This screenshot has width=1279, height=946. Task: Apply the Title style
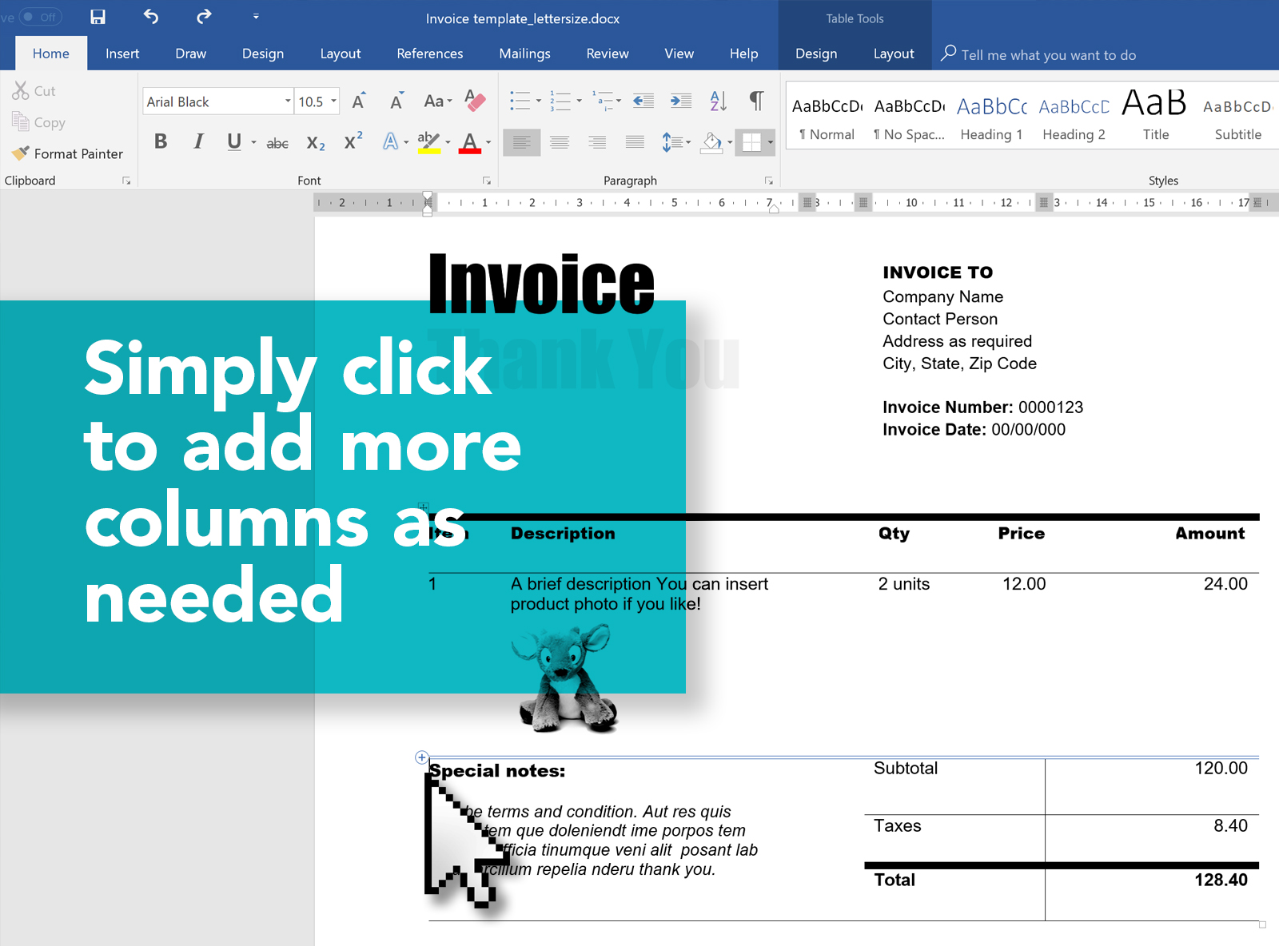click(x=1156, y=118)
